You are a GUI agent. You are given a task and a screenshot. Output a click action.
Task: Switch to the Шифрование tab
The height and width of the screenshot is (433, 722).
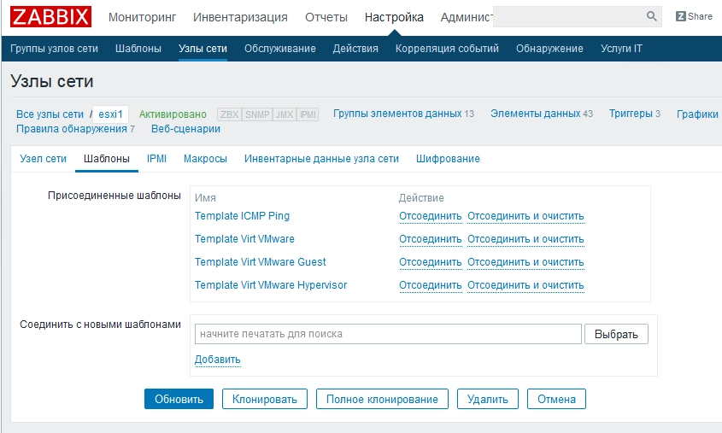pyautogui.click(x=448, y=159)
